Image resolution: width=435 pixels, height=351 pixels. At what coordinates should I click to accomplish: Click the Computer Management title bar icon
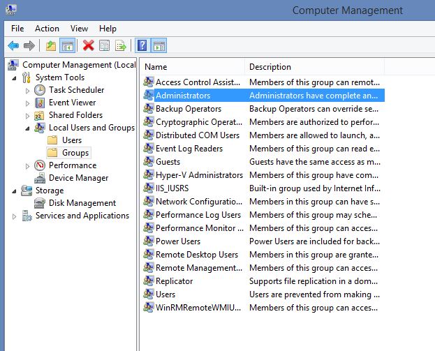click(10, 10)
